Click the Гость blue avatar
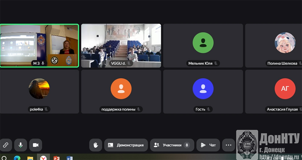Screen dimensions: 302x160 pos(203,89)
